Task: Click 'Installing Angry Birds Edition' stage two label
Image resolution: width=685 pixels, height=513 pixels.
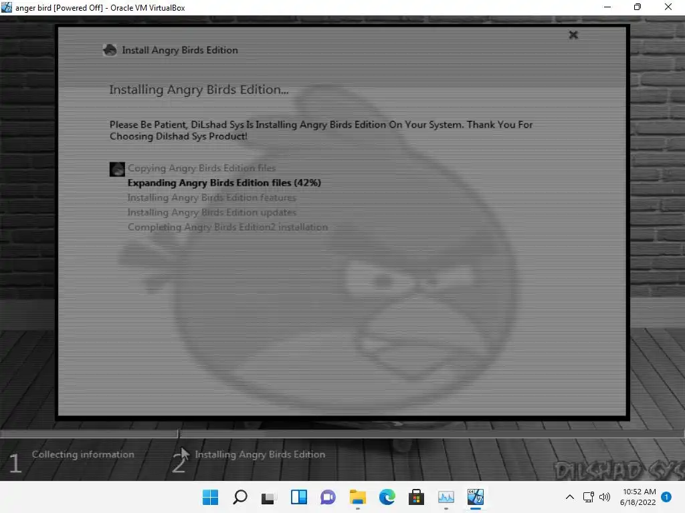Action: tap(260, 454)
